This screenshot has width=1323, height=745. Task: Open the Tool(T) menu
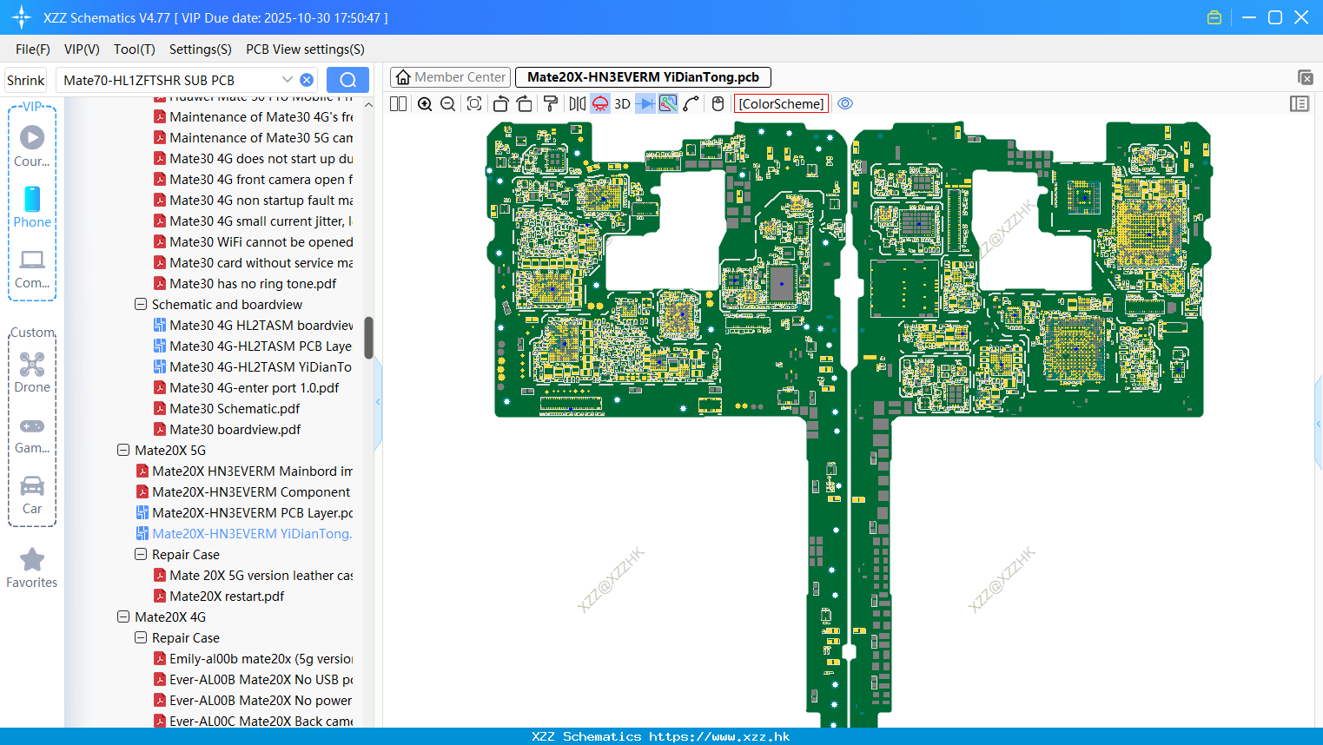(x=135, y=49)
